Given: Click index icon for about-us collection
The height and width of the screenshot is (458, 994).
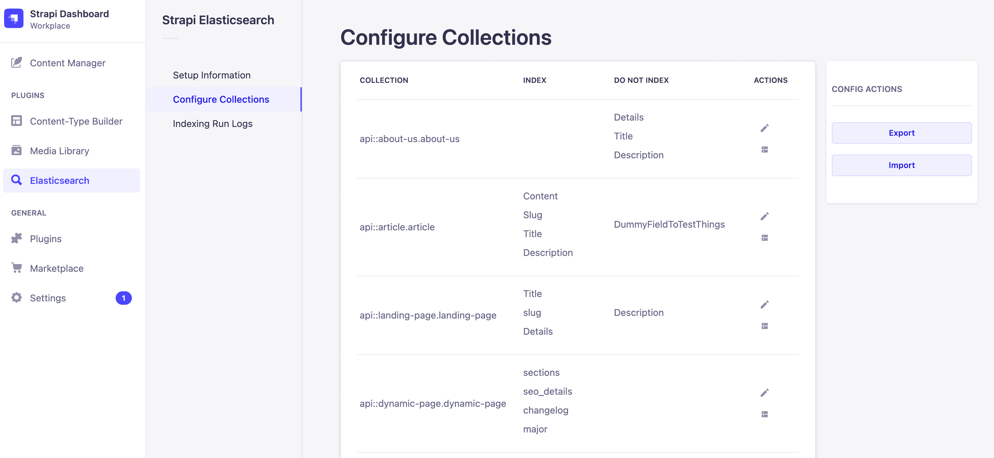Looking at the screenshot, I should tap(764, 150).
